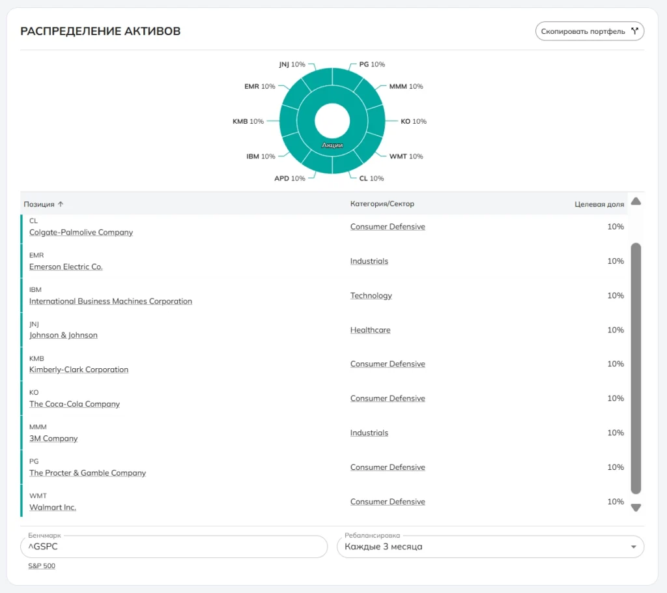Screen dimensions: 667x593
Task: Open Colgate-Palmolive Company link
Action: (81, 233)
